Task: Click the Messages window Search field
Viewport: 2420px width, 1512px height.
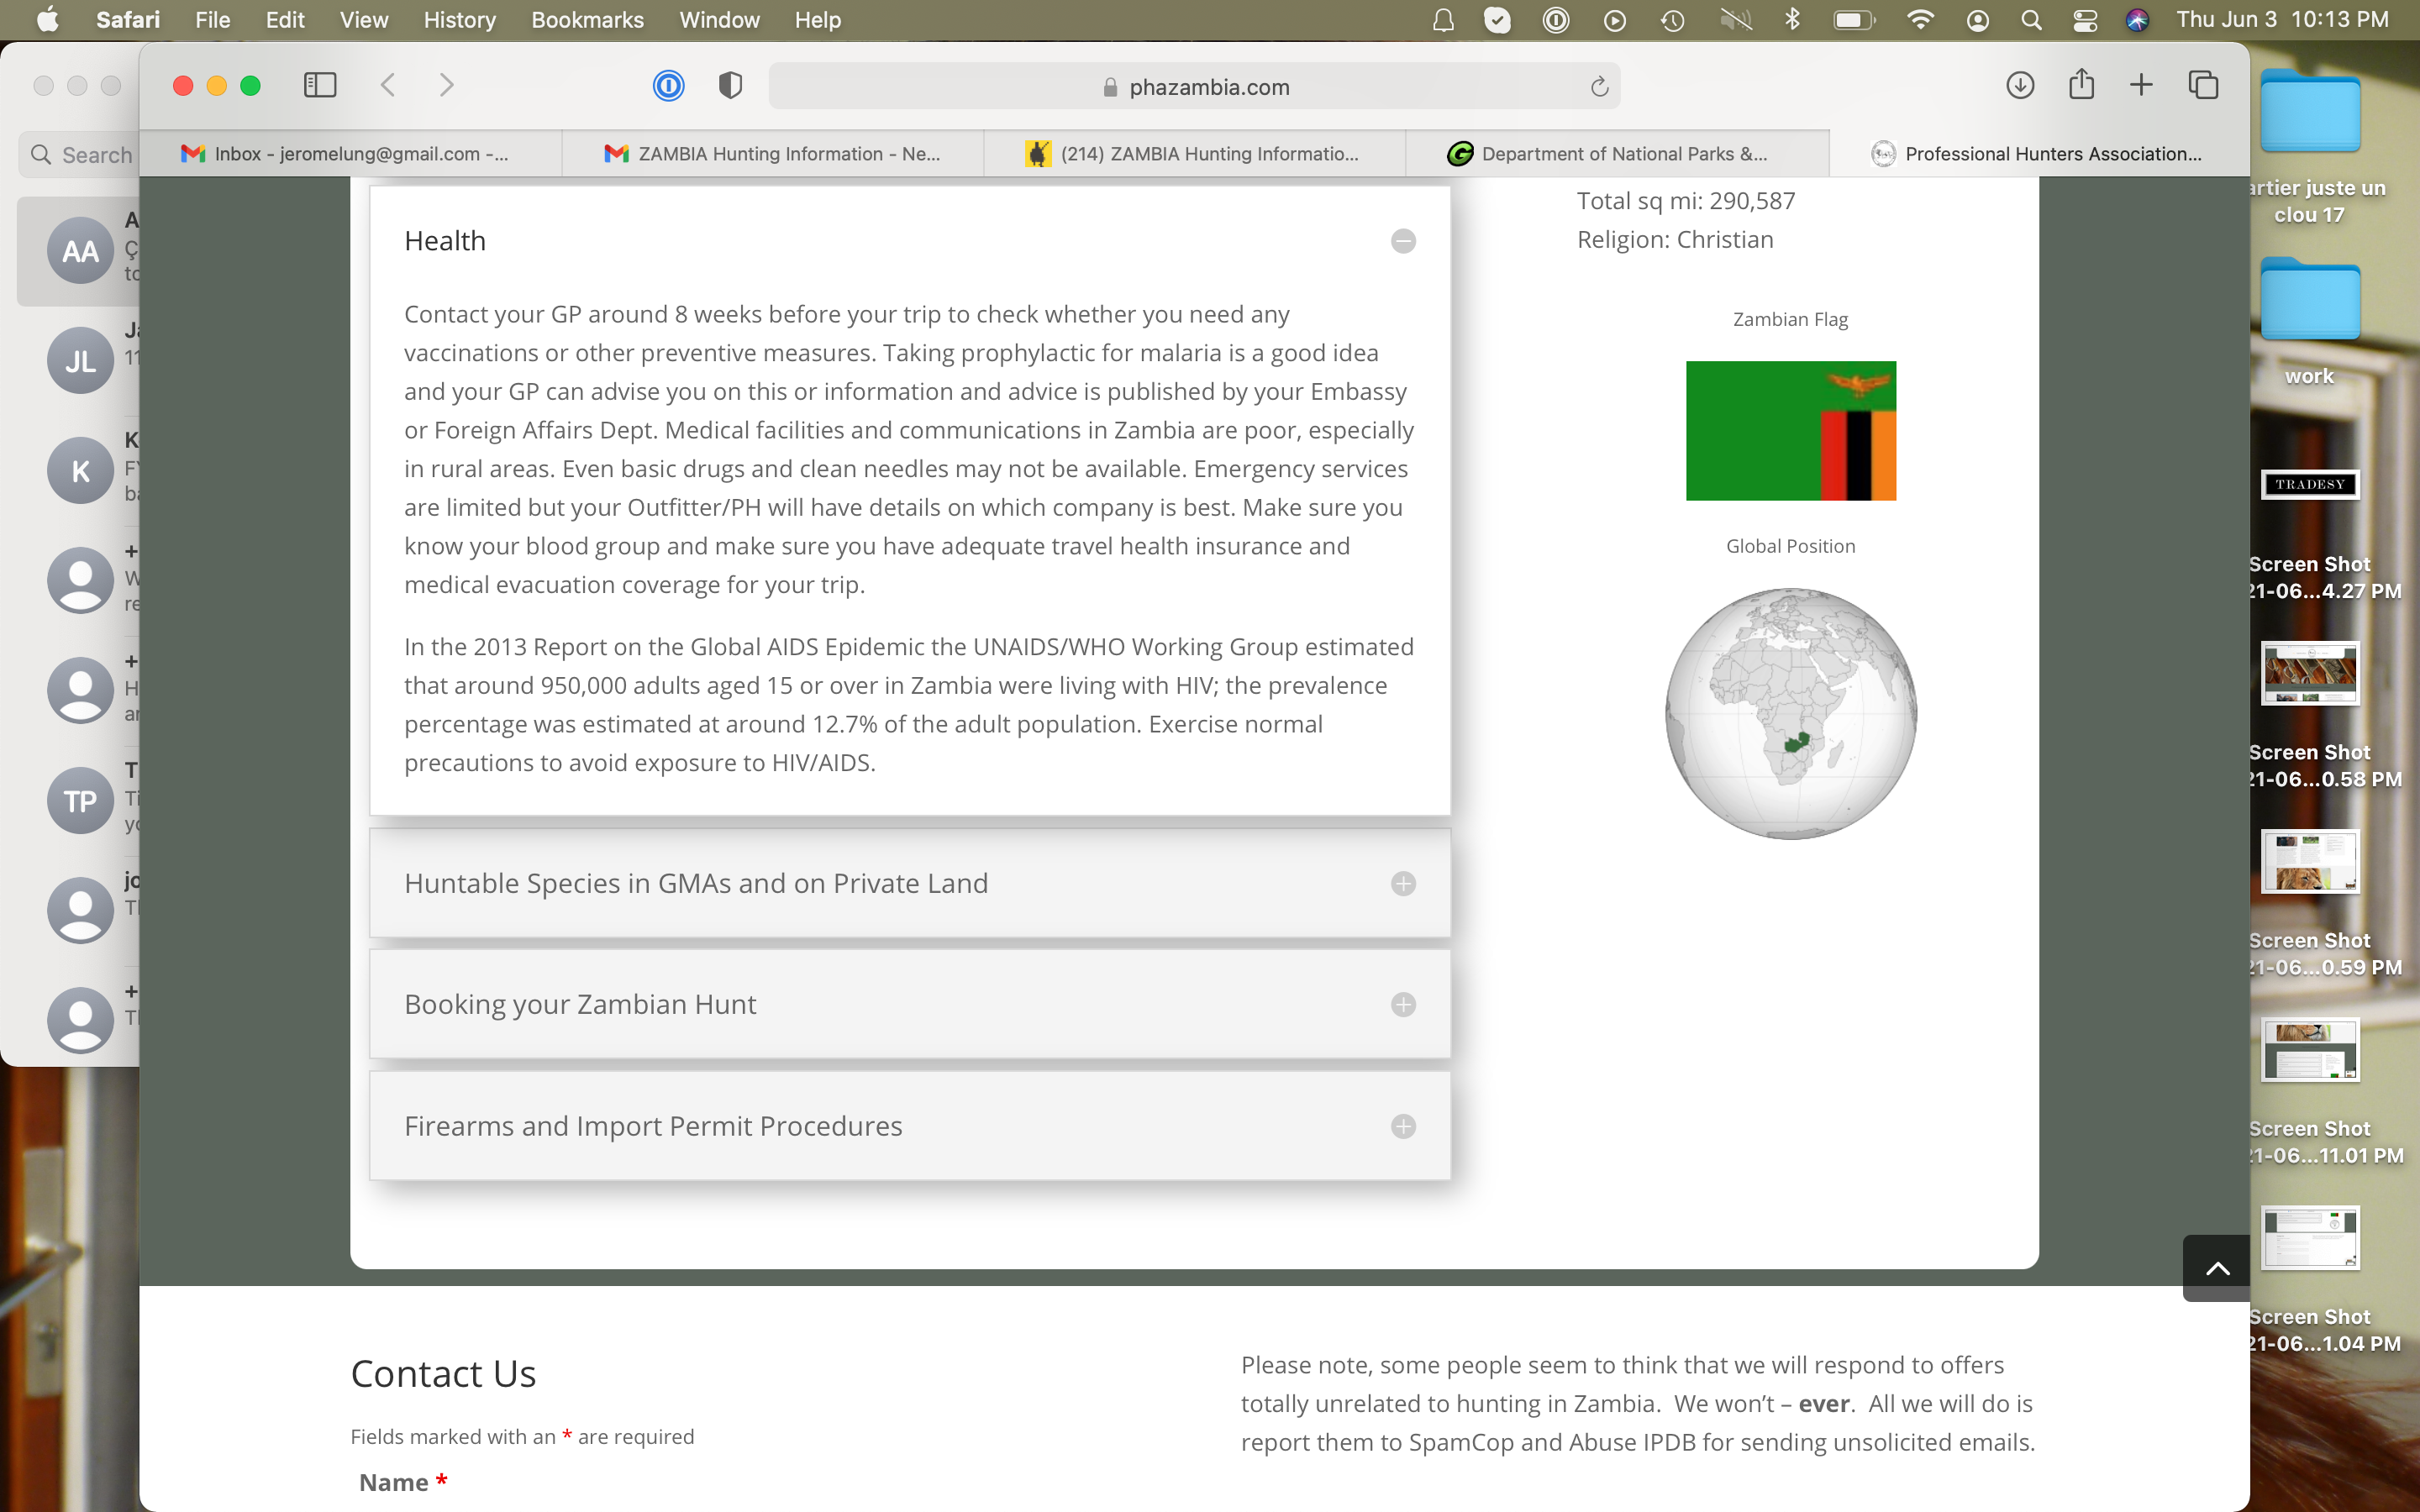Action: click(x=80, y=155)
